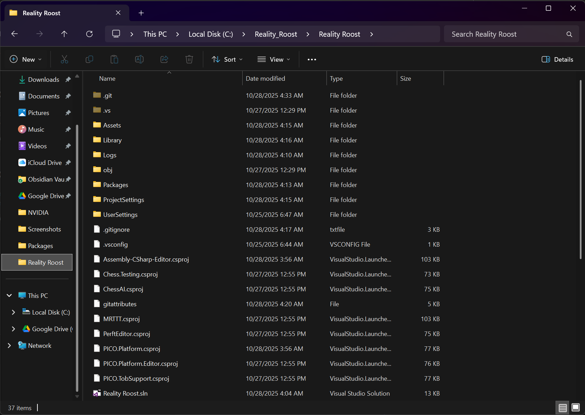585x415 pixels.
Task: Open the See more options menu
Action: (312, 59)
